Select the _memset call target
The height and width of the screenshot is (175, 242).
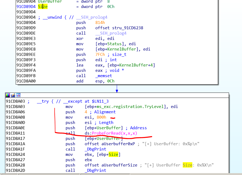[x=104, y=76]
